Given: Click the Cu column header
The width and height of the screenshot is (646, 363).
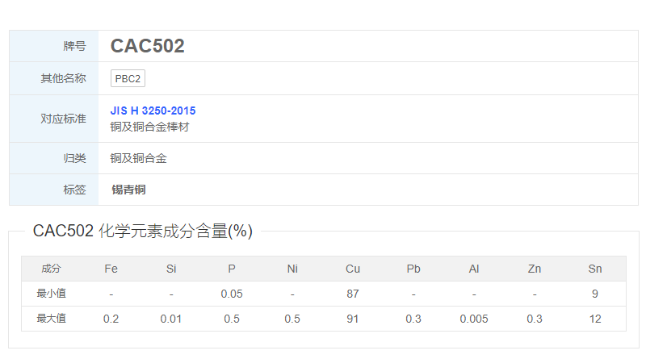Looking at the screenshot, I should [x=353, y=269].
